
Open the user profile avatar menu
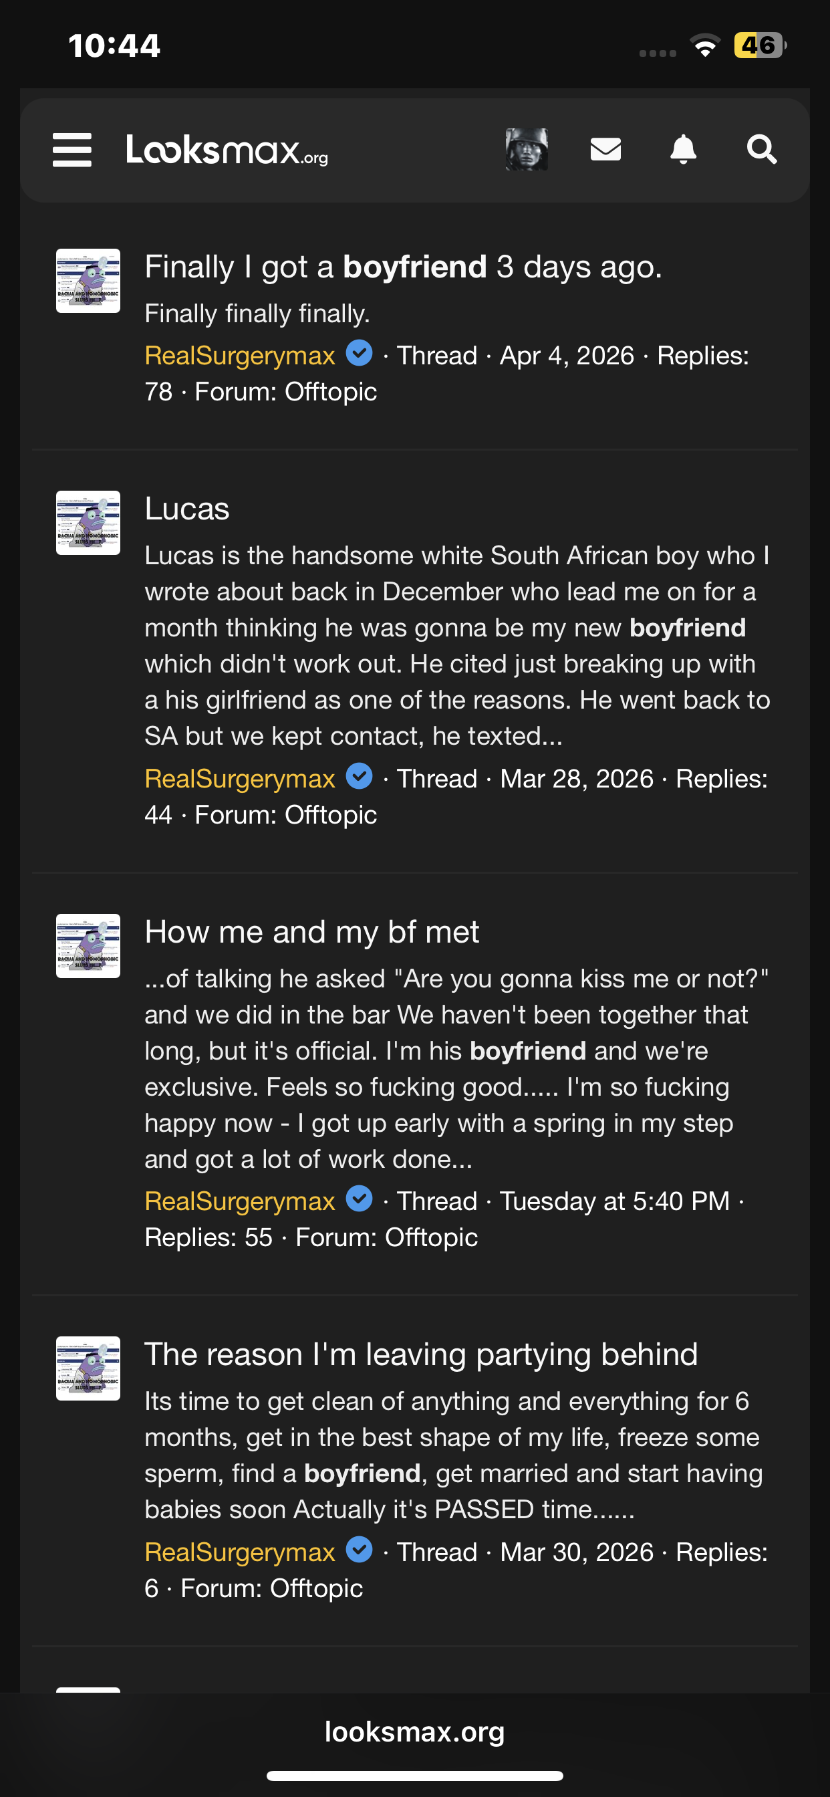(527, 149)
